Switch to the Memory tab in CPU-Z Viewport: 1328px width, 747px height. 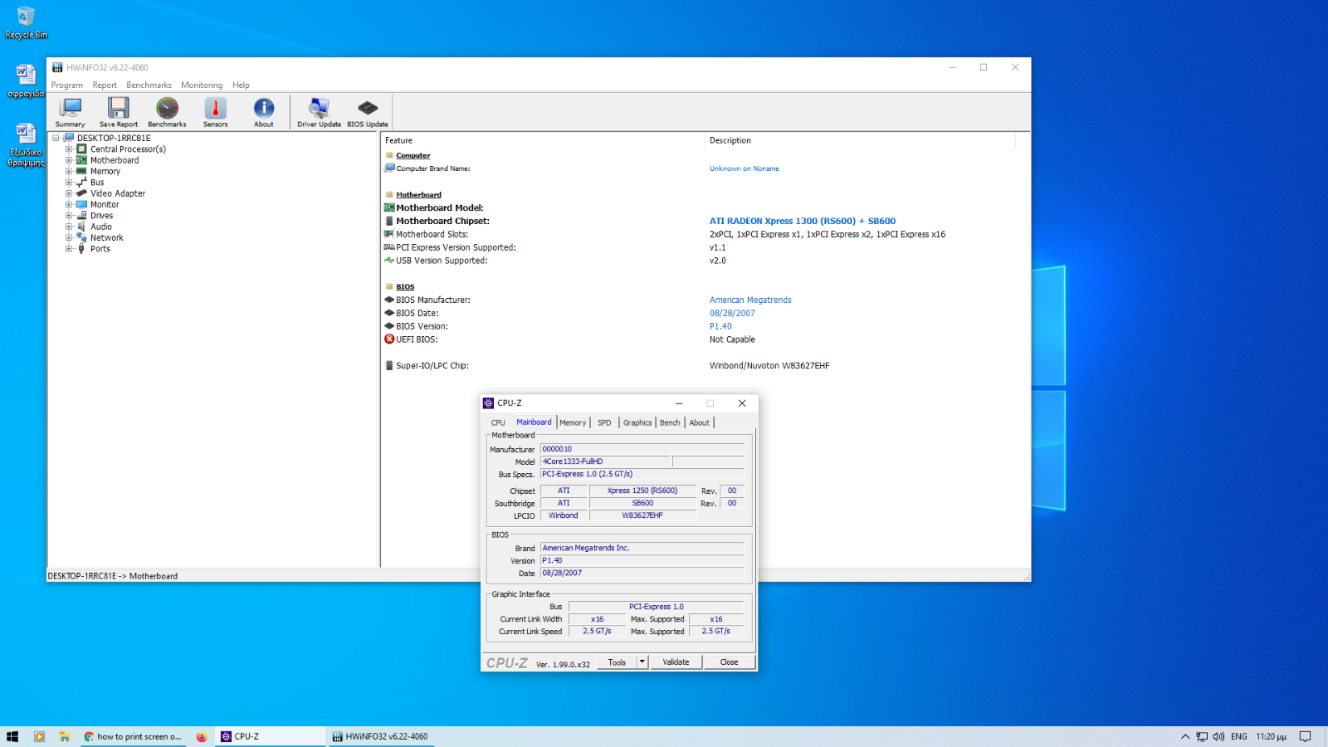(573, 422)
